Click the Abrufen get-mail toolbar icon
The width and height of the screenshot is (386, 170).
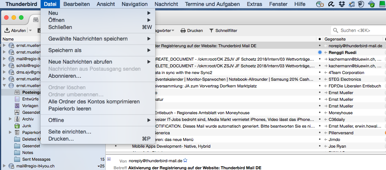(x=7, y=31)
